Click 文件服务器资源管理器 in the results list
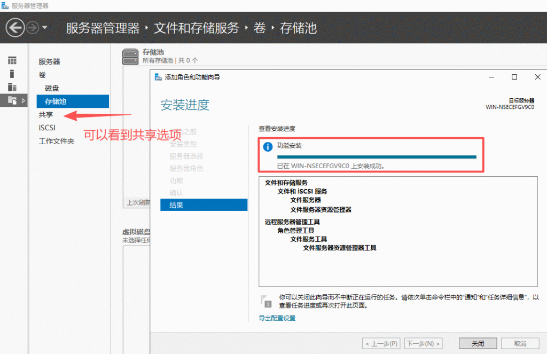 [x=321, y=209]
